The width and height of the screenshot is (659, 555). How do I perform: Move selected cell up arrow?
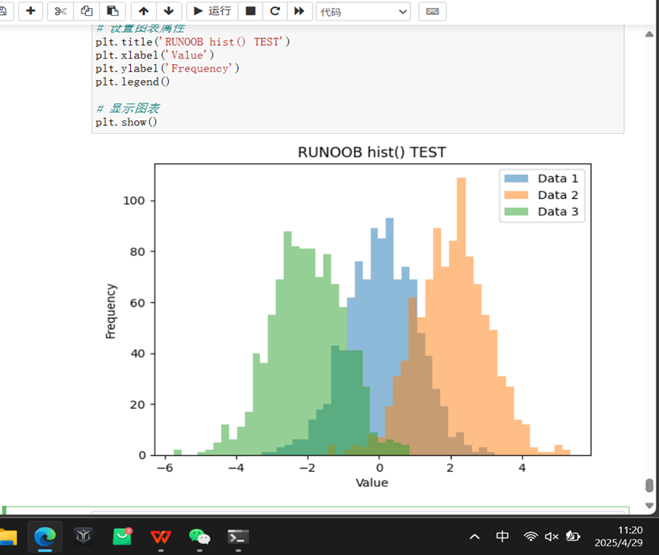coord(144,11)
